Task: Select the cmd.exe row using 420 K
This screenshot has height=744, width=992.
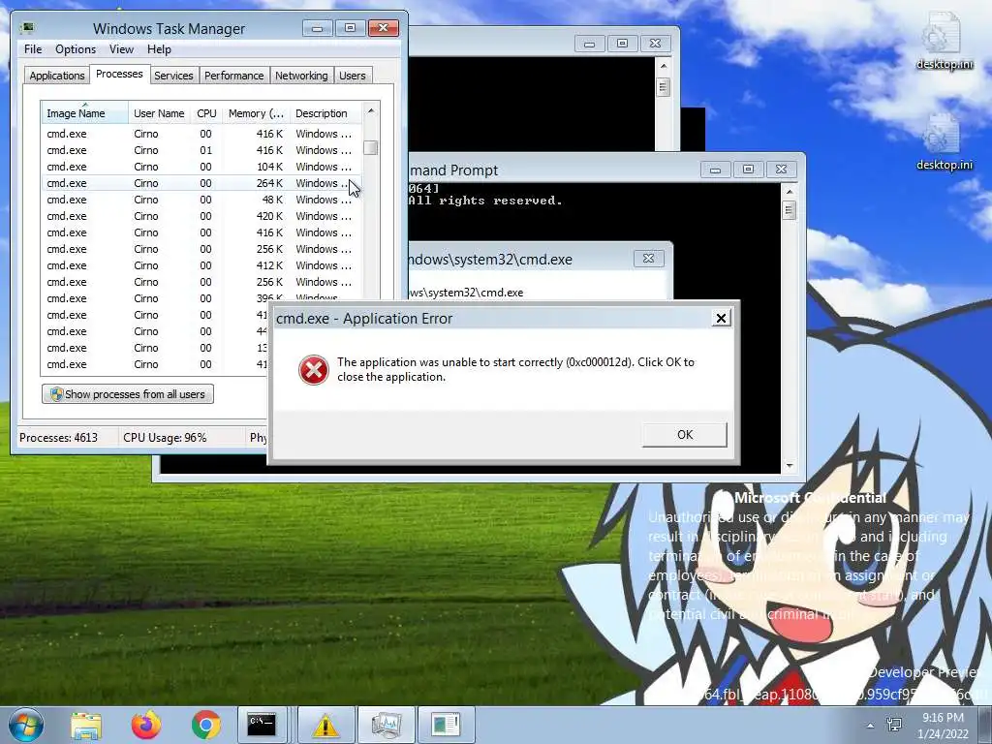Action: point(201,216)
